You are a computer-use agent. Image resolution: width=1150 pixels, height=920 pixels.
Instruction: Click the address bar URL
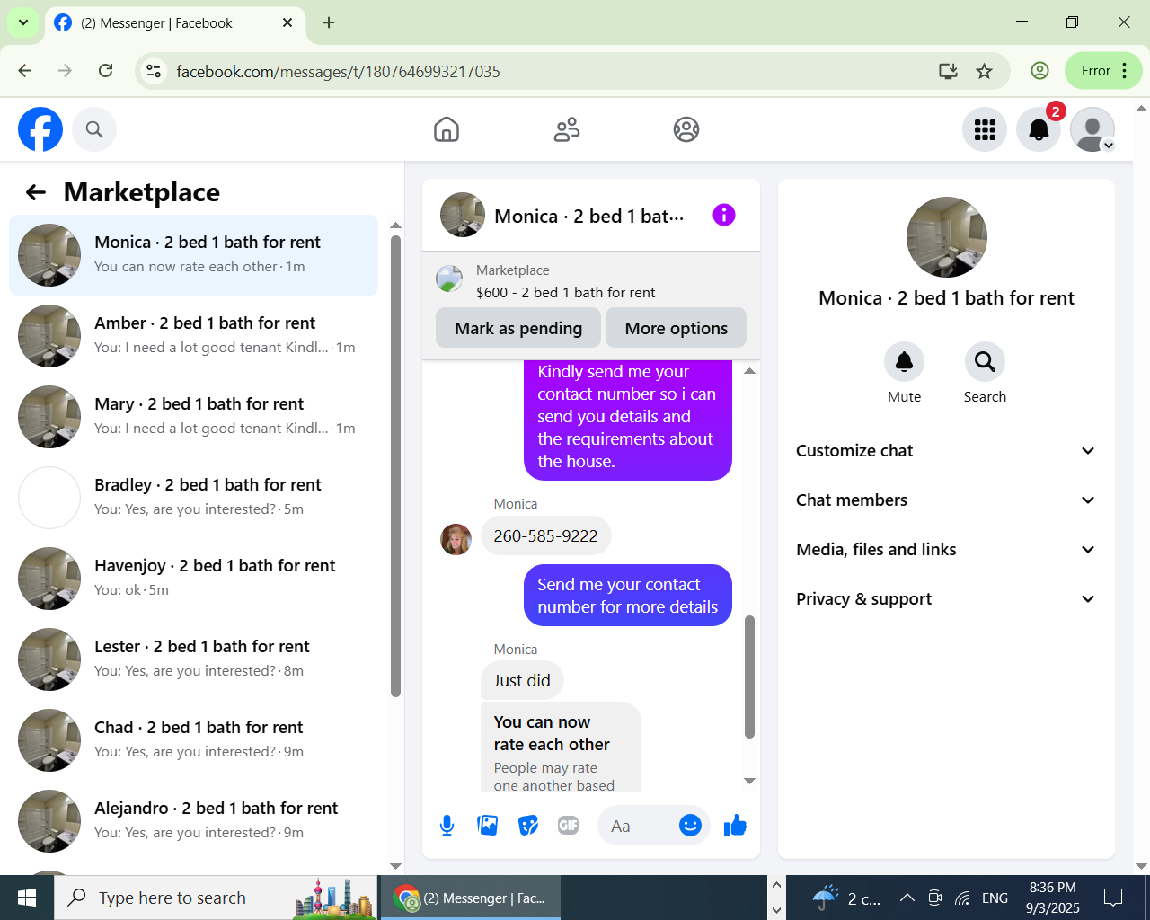click(x=338, y=71)
